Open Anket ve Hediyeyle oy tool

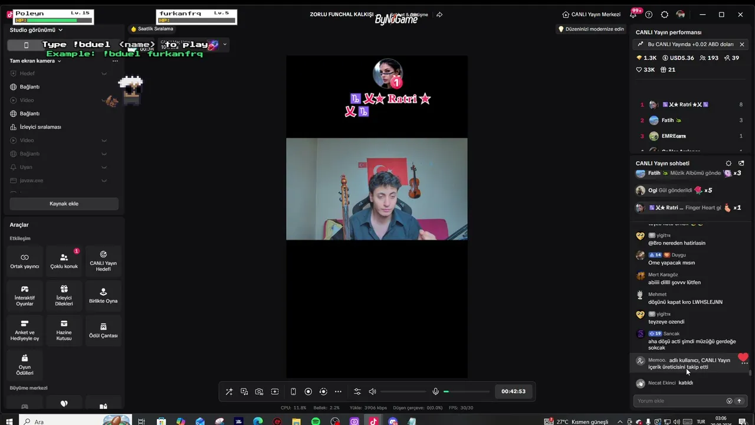point(25,331)
